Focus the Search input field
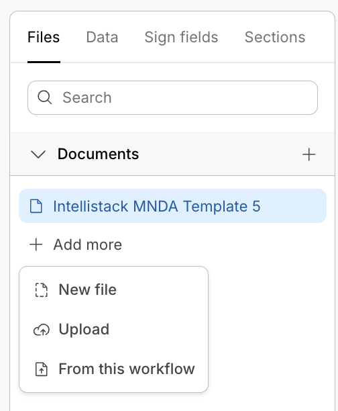The image size is (338, 411). point(172,97)
